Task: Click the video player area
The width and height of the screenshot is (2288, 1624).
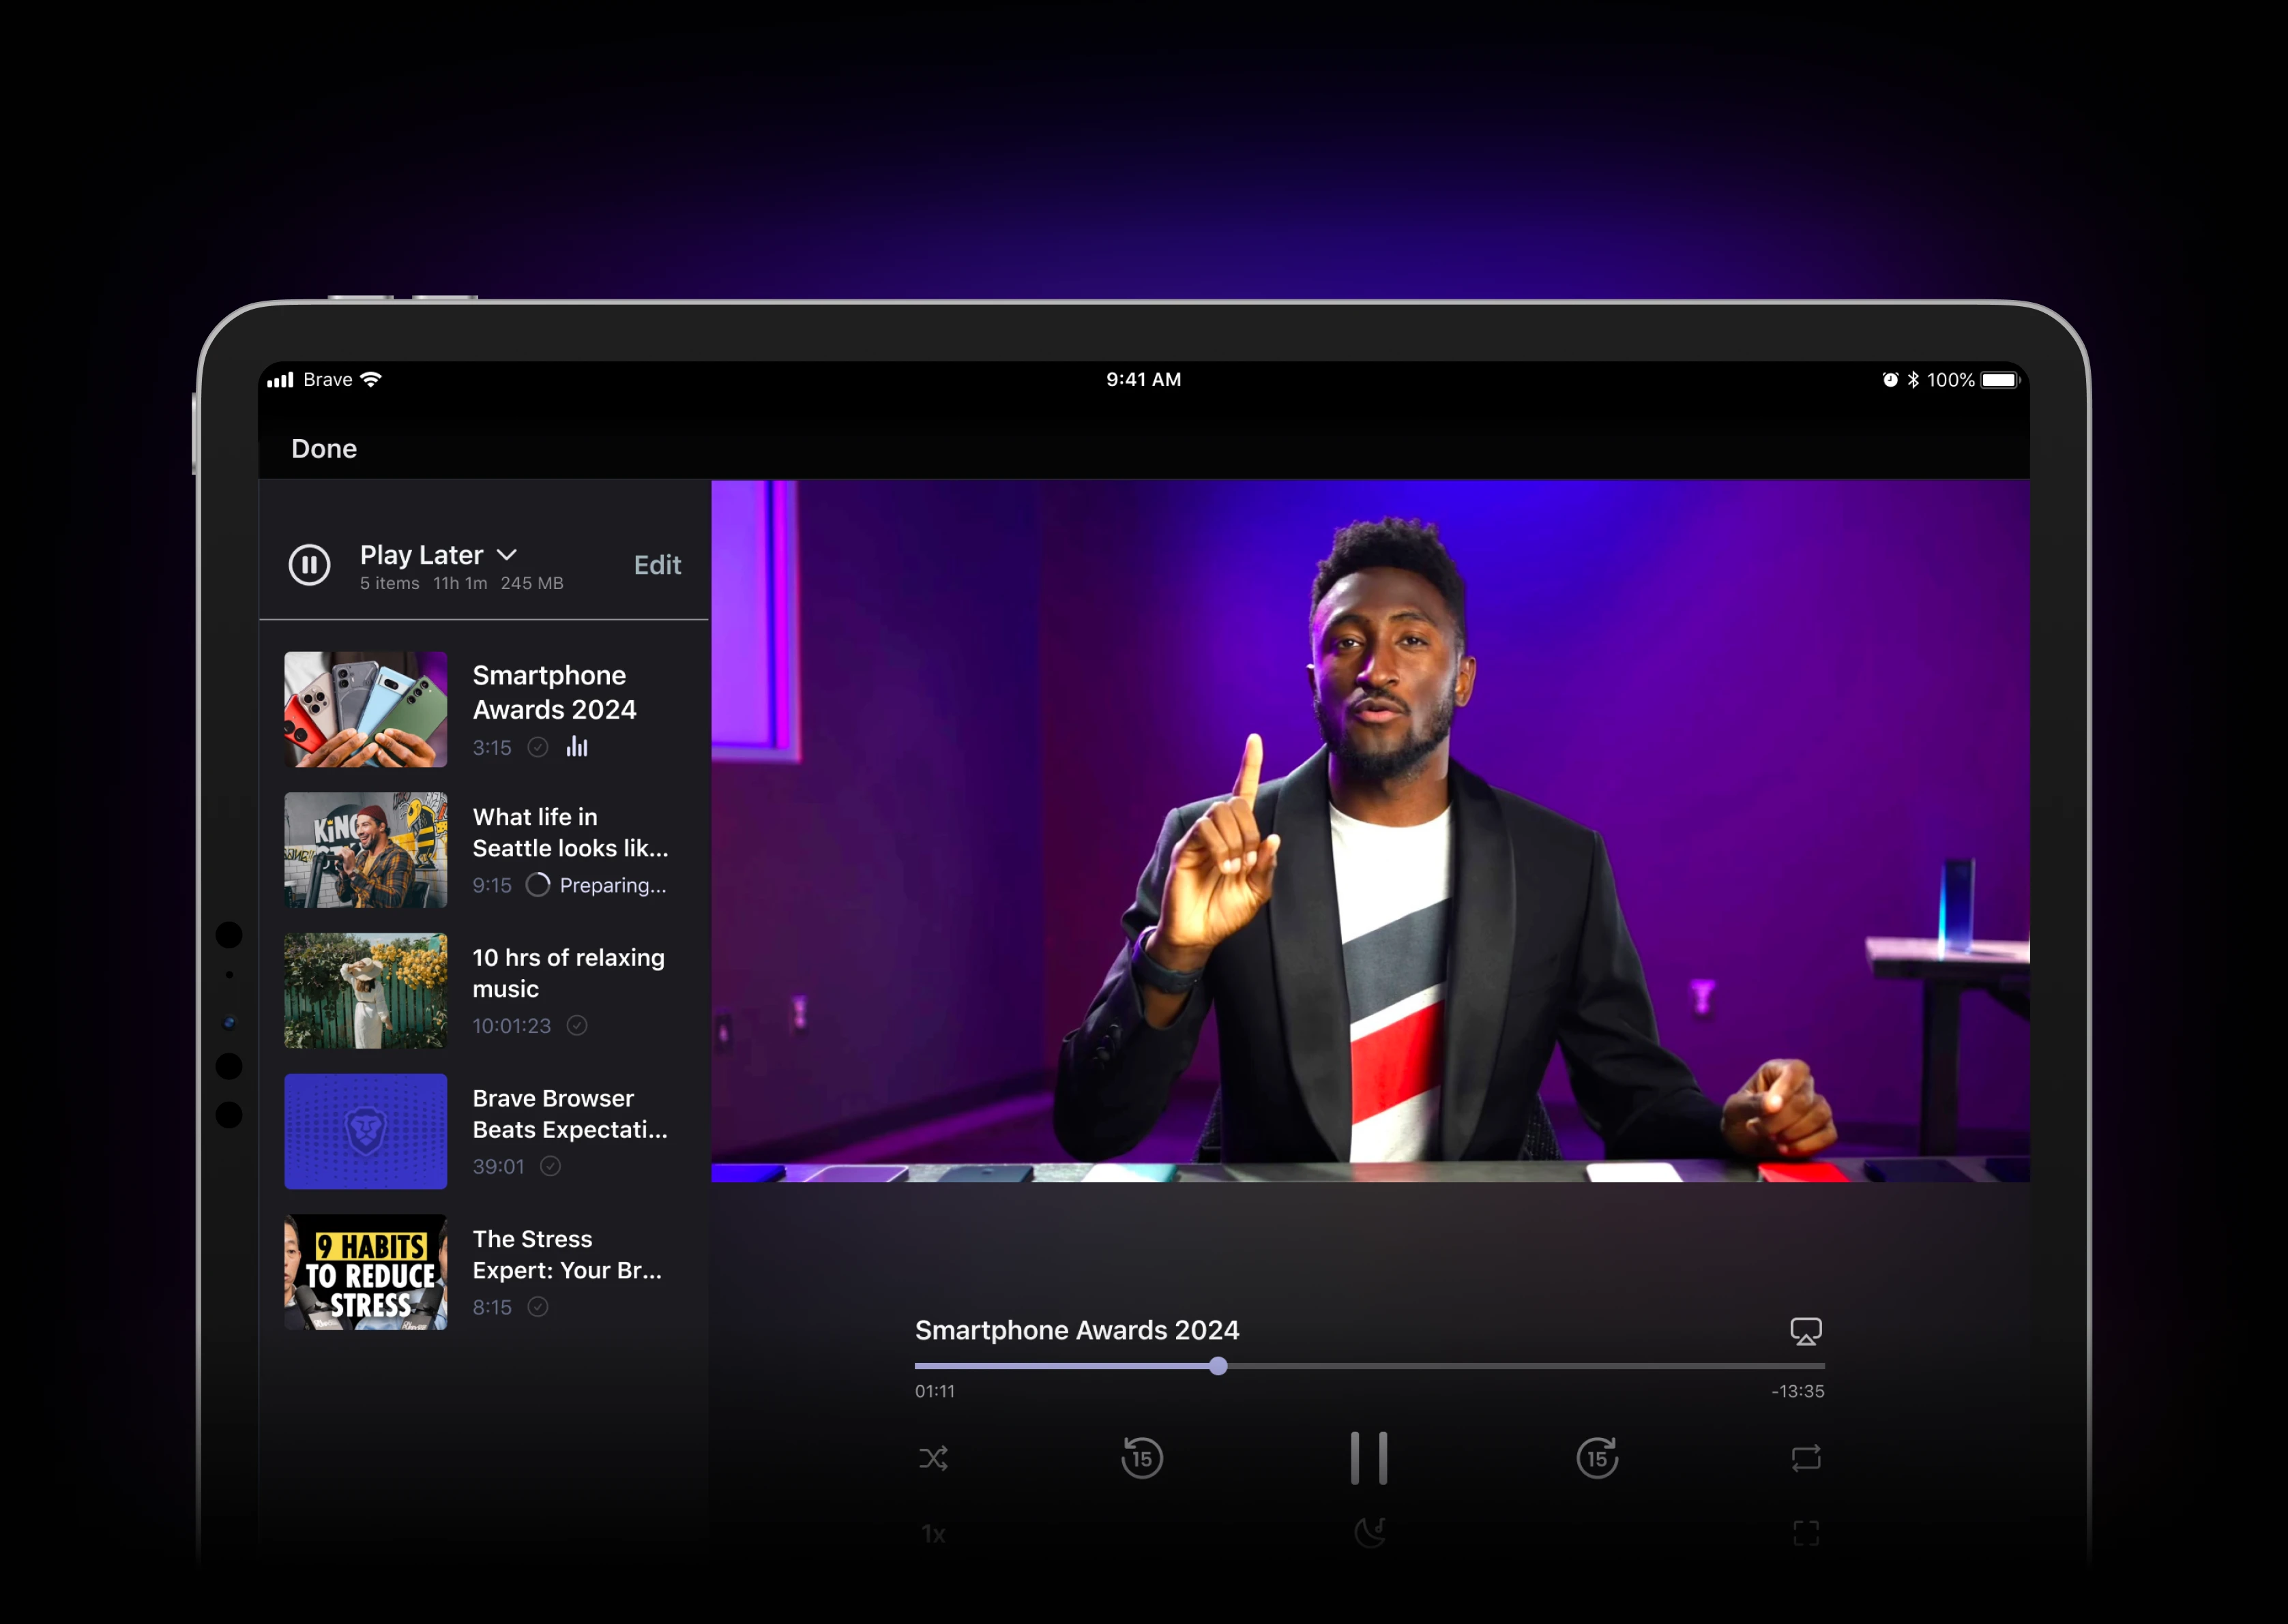Action: (x=1370, y=830)
